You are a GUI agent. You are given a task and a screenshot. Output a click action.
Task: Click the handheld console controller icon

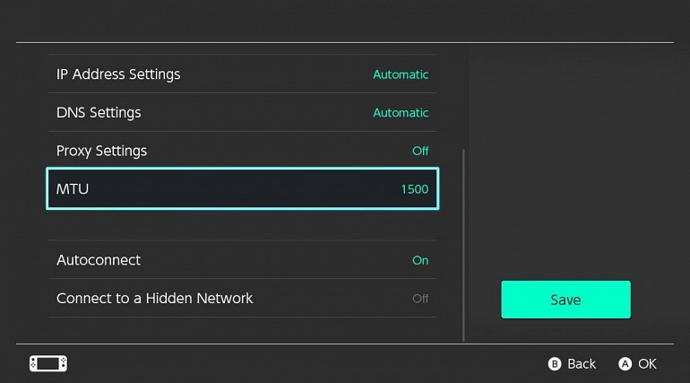[x=48, y=363]
